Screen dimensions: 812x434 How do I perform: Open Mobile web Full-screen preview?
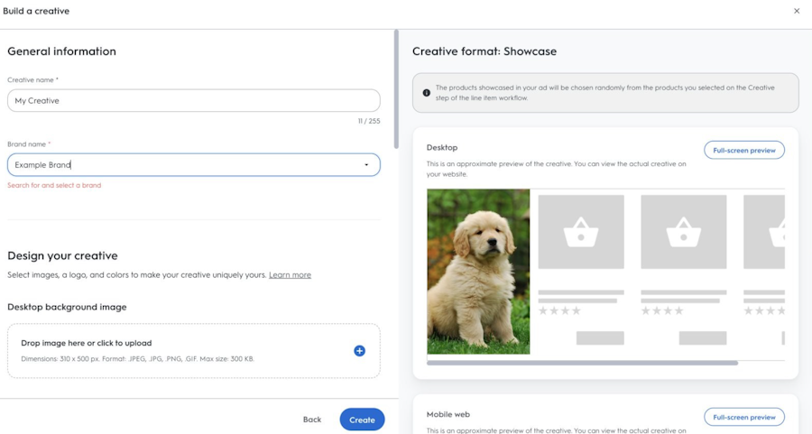(744, 417)
